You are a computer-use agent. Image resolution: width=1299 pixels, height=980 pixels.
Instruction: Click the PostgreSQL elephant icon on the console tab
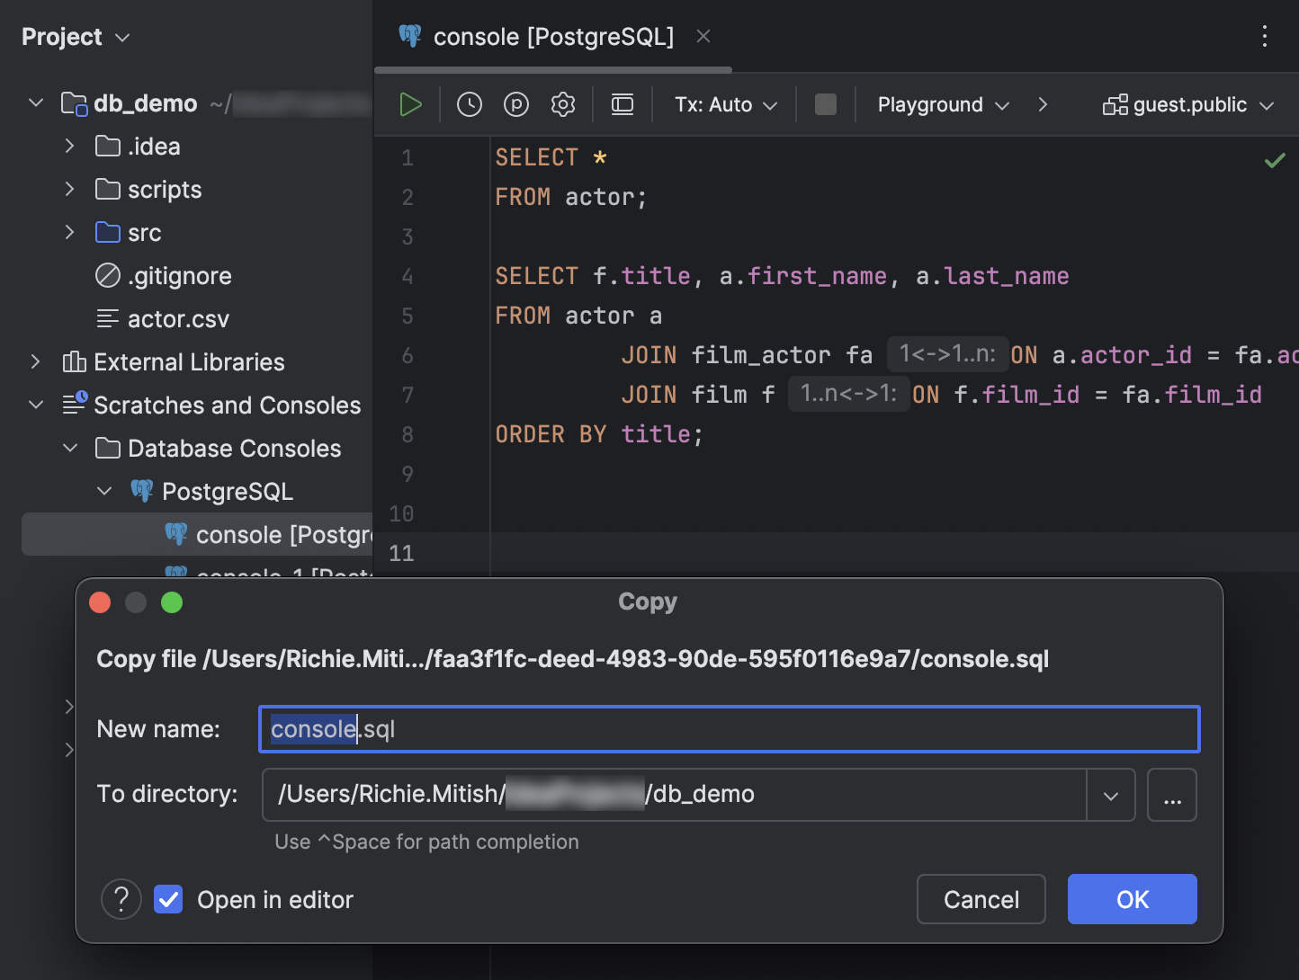[410, 36]
